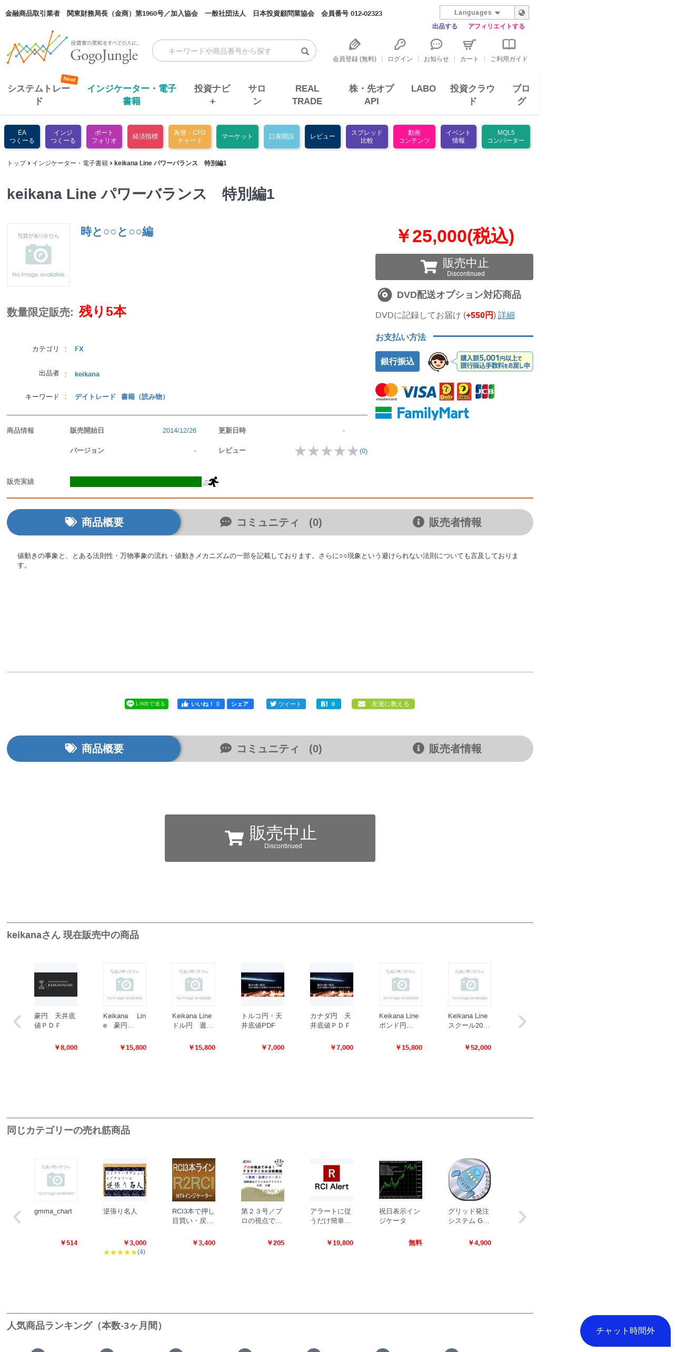Open 投資ナビ+ navigation menu

tap(212, 95)
